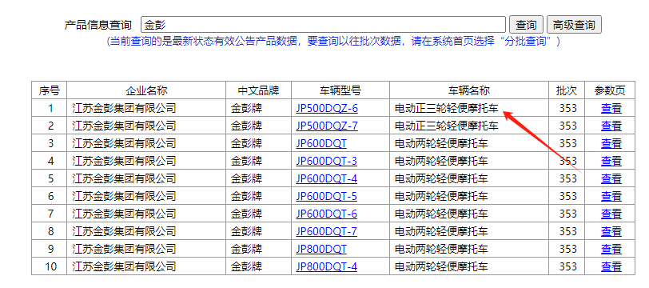This screenshot has height=288, width=649.
Task: Click 查看 in the JP600DQT-3 row
Action: pyautogui.click(x=611, y=161)
